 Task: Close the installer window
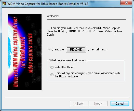click(126, 3)
